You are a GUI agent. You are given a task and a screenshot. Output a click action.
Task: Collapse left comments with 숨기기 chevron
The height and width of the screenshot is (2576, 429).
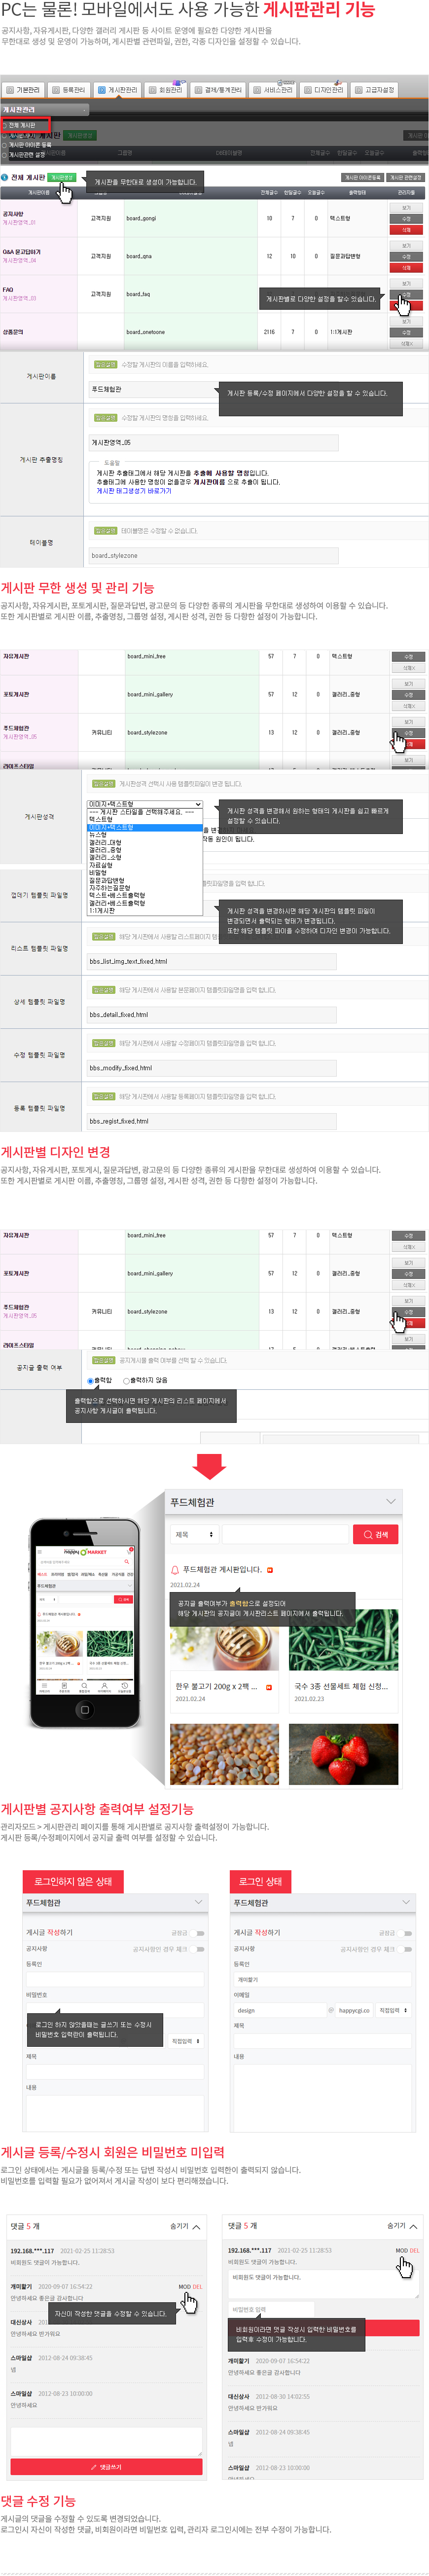[196, 2227]
